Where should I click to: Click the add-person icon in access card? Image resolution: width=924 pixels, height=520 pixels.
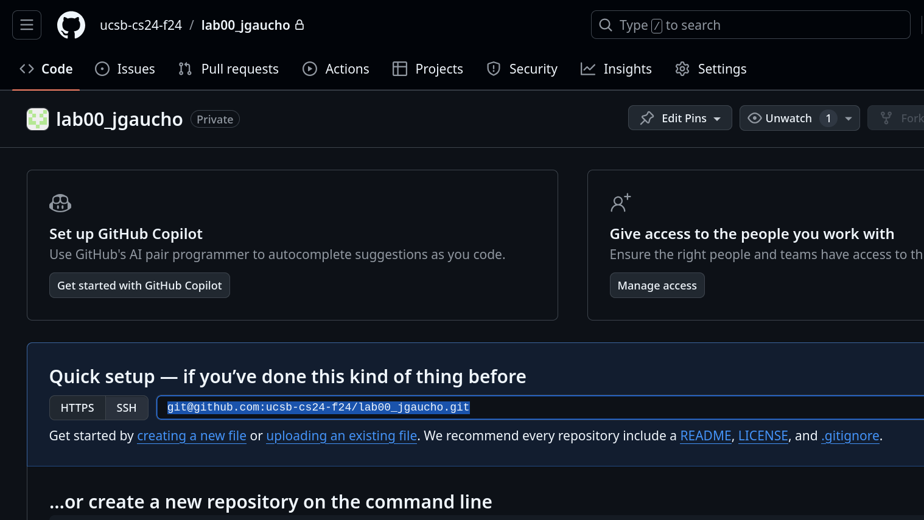(620, 203)
